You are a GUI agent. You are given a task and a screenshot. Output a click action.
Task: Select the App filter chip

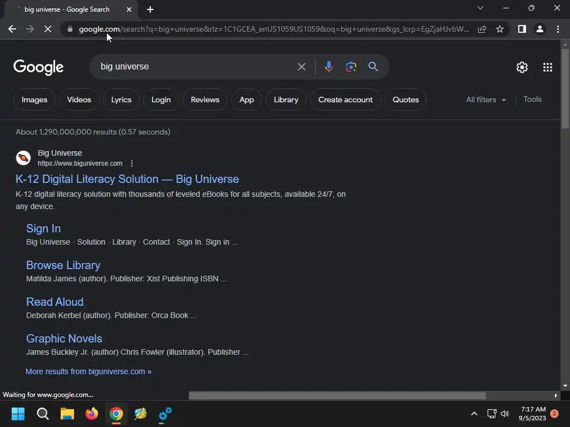click(x=247, y=100)
